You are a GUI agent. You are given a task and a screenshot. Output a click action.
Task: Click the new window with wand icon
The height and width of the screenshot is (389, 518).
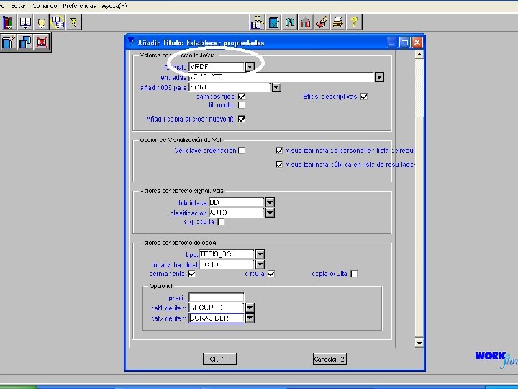tap(8, 42)
